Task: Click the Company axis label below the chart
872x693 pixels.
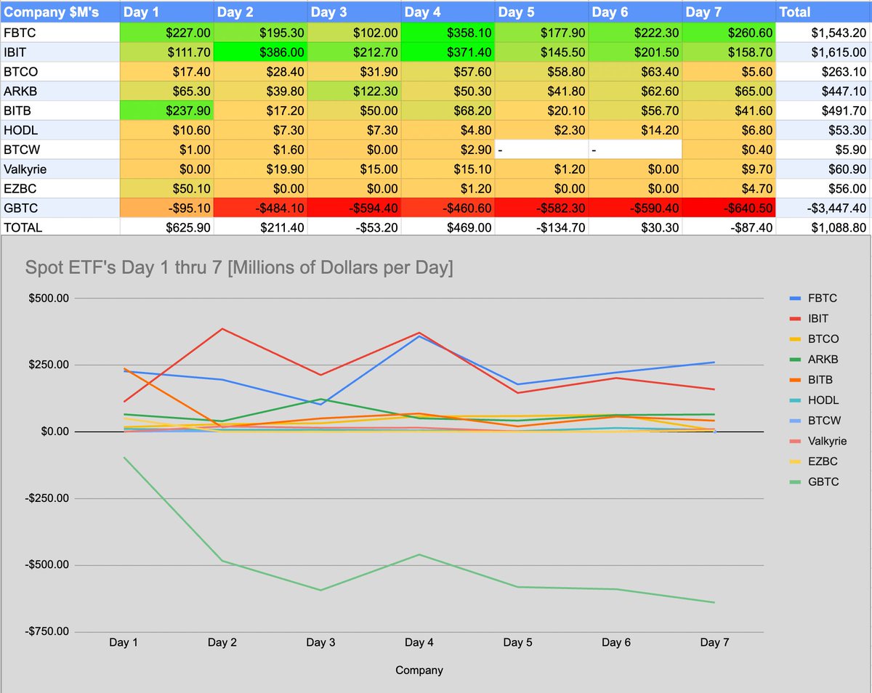Action: (x=419, y=670)
